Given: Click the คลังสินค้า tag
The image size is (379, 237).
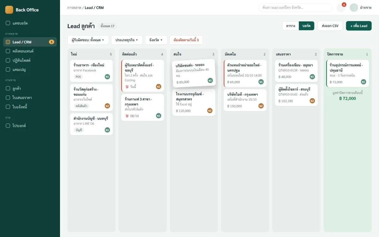Looking at the screenshot, I should 82,106.
